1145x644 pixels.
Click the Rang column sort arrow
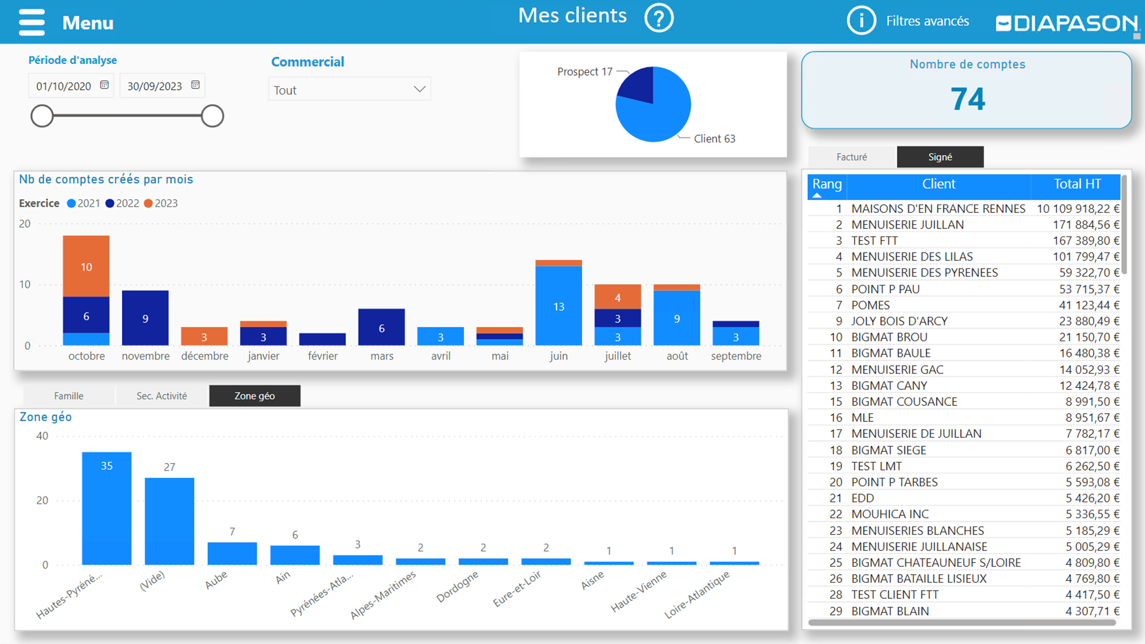coord(817,196)
